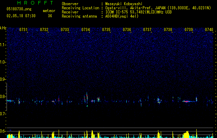This screenshot has width=217, height=138.
Task: Click the ICOM IC-575 receiver text
Action: 138,12
